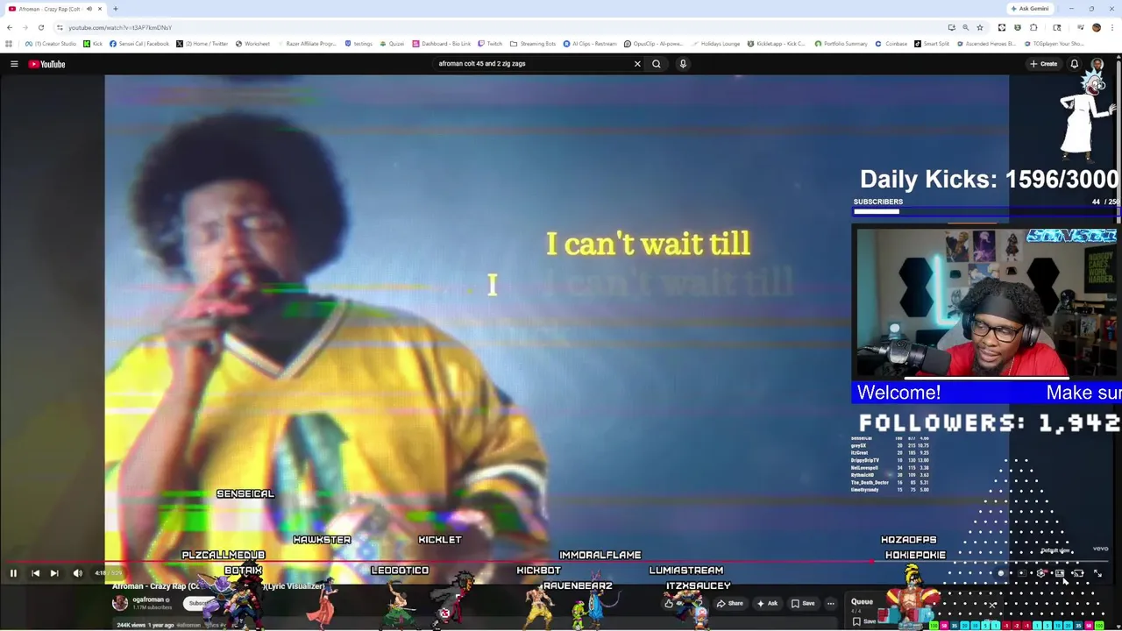Reload the page with the refresh icon

(40, 27)
